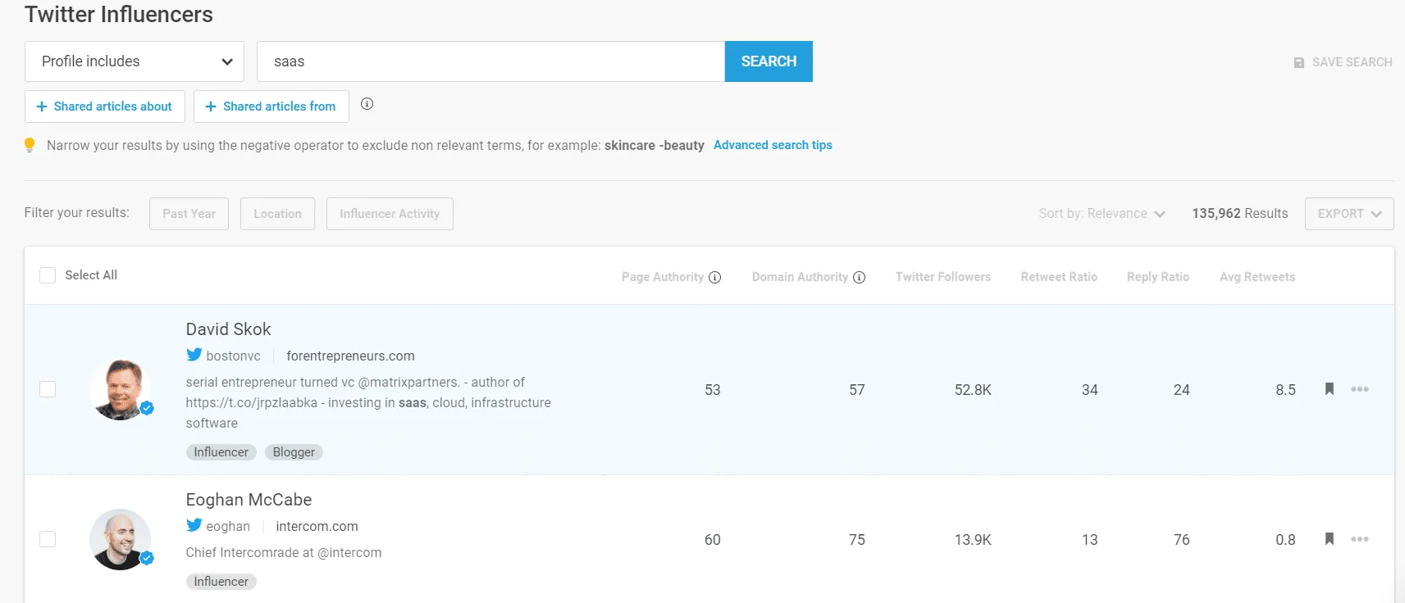Click Eoghan McCabe's Domain Authority value 75
This screenshot has height=603, width=1405.
[856, 540]
